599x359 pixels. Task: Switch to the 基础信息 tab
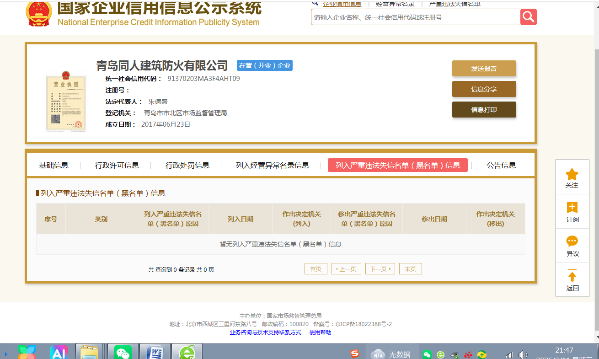click(53, 165)
